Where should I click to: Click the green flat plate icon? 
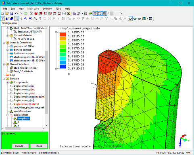tap(90, 13)
